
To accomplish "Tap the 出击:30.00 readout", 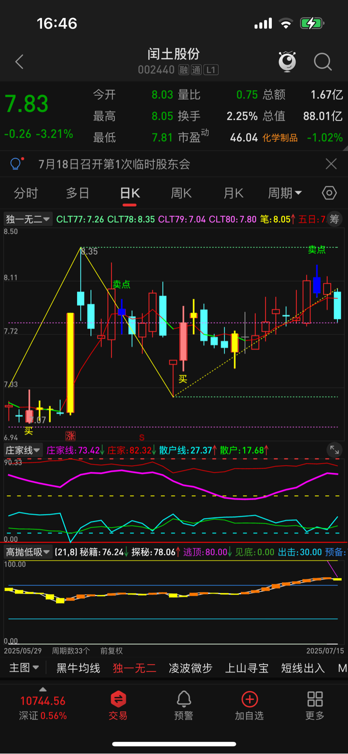I will [x=300, y=552].
